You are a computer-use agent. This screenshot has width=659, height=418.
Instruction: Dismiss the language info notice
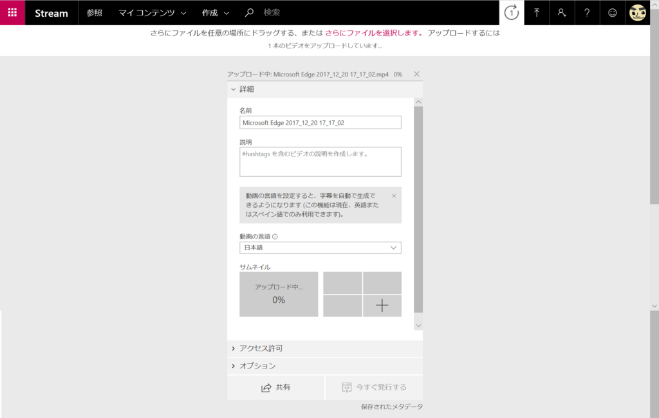(x=394, y=195)
